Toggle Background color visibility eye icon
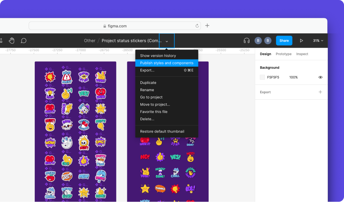 tap(320, 77)
